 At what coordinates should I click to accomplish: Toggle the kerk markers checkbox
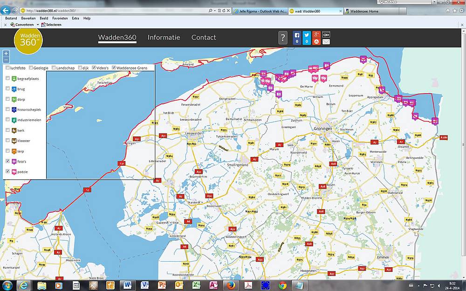click(7, 130)
